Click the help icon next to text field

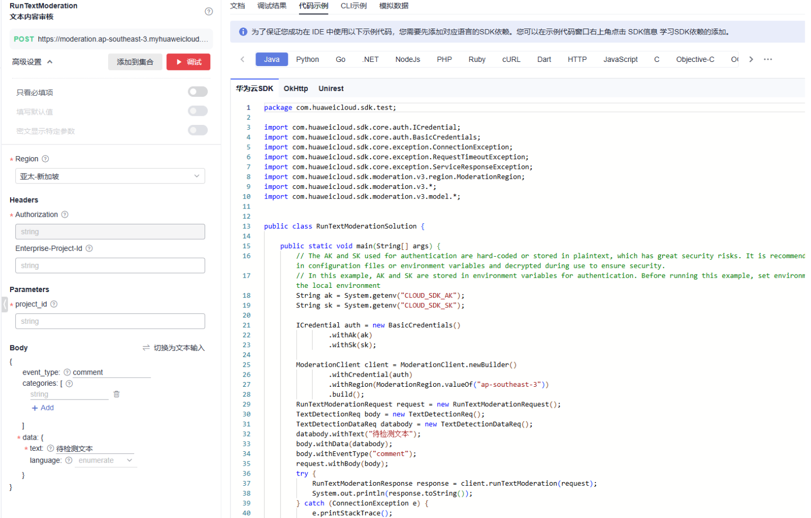click(x=50, y=448)
